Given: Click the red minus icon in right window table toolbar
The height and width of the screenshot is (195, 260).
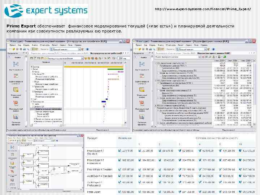Looking at the screenshot, I should pyautogui.click(x=203, y=57).
